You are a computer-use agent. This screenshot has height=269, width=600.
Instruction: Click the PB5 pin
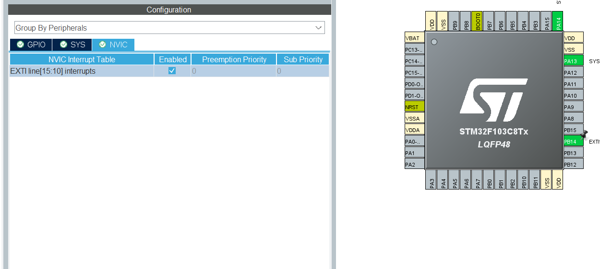[511, 21]
